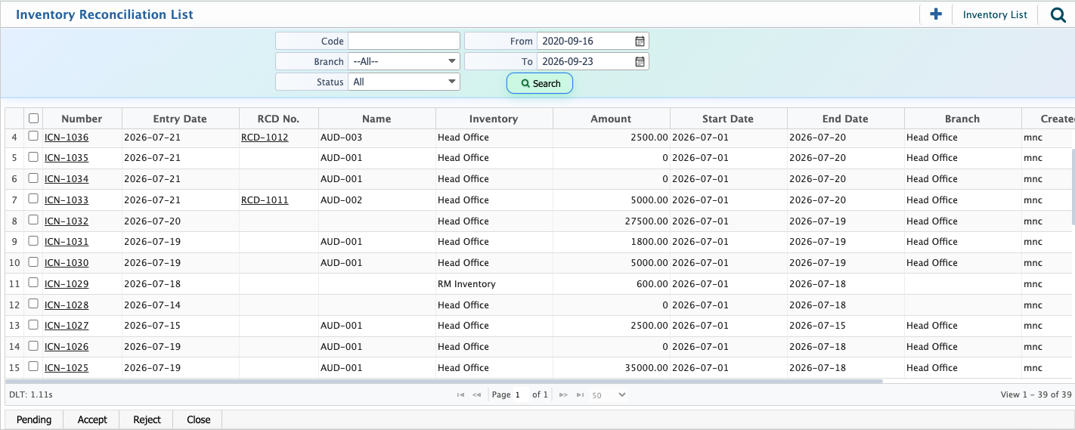This screenshot has height=430, width=1075.
Task: Open record ICN-1036
Action: [67, 138]
